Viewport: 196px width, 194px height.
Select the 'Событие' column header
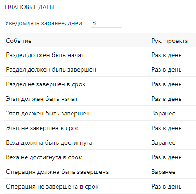(19, 41)
